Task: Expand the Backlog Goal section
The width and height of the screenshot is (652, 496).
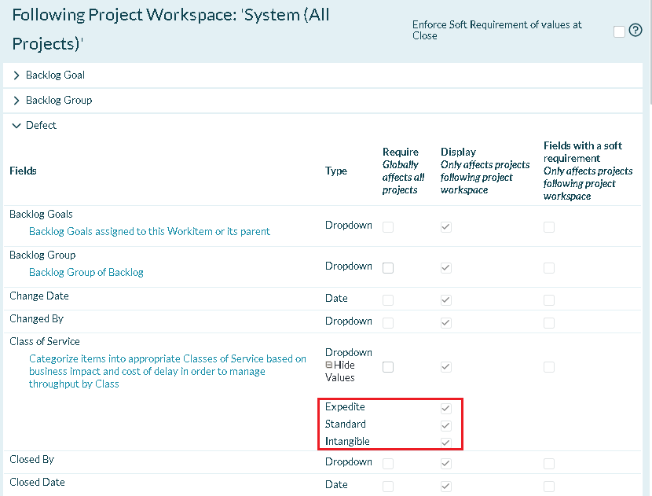Action: click(16, 75)
